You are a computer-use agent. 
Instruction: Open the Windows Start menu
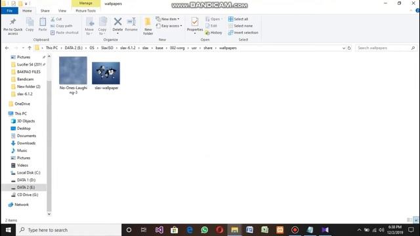[8, 230]
